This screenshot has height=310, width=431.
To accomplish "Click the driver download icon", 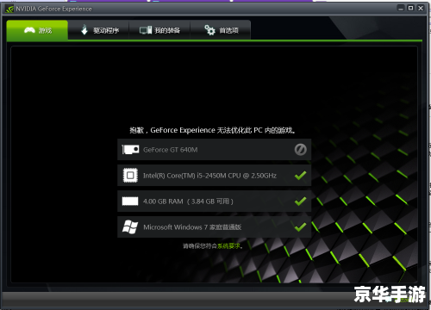I will pyautogui.click(x=84, y=29).
